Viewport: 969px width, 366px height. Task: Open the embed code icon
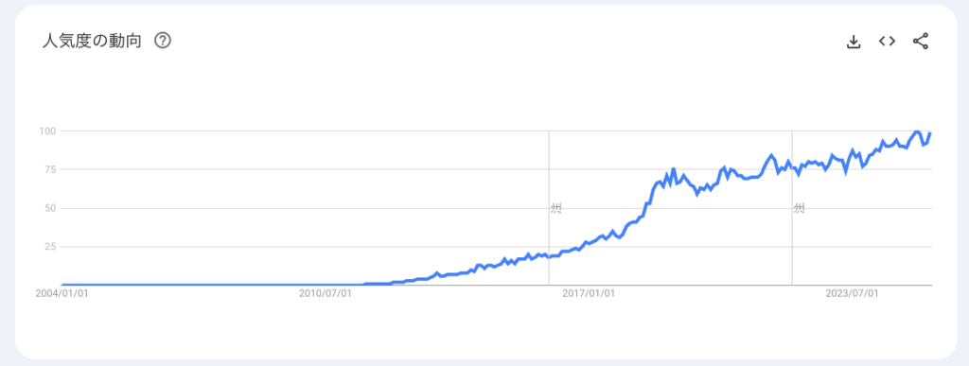887,42
